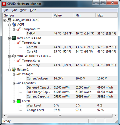This screenshot has width=120, height=125.
Task: Click the thermometer icon under Intel Core i5
Action: (x=19, y=42)
